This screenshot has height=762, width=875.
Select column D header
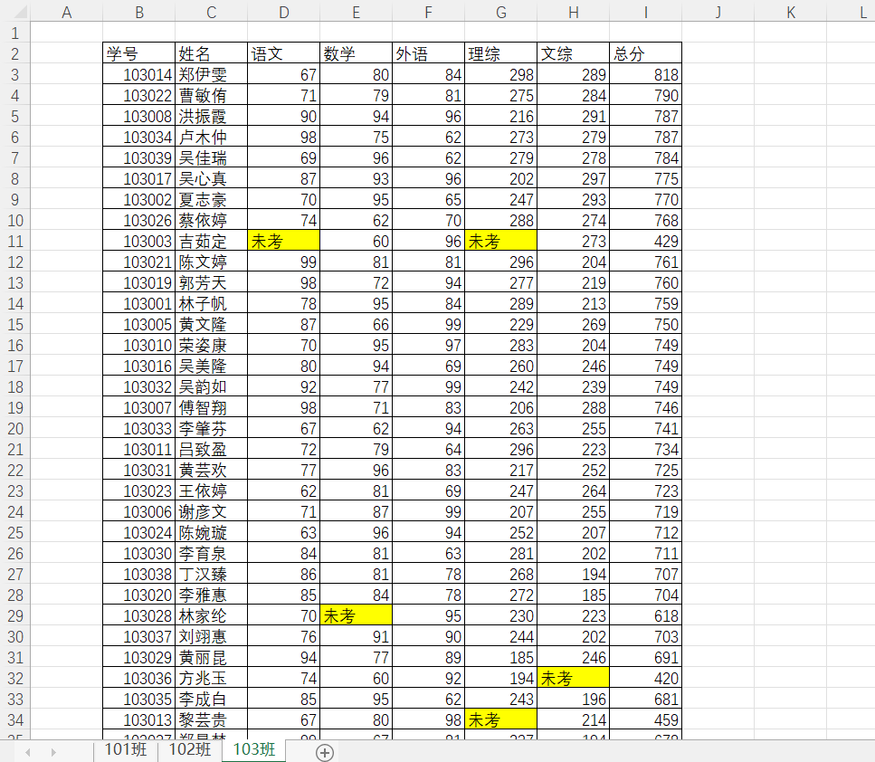point(283,12)
